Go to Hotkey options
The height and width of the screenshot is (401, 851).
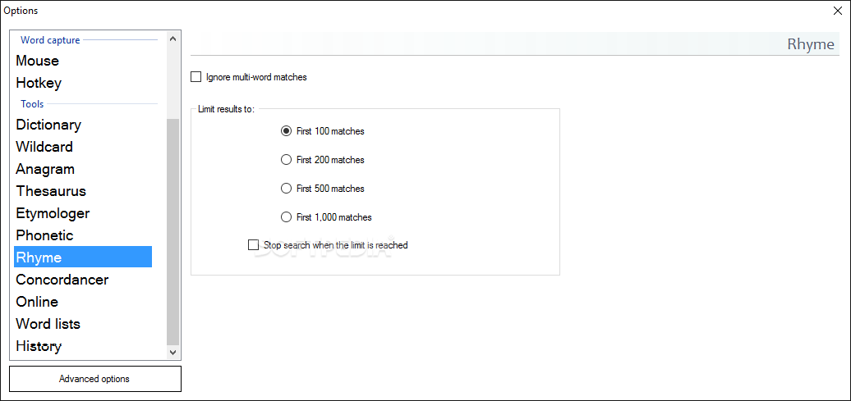point(39,83)
